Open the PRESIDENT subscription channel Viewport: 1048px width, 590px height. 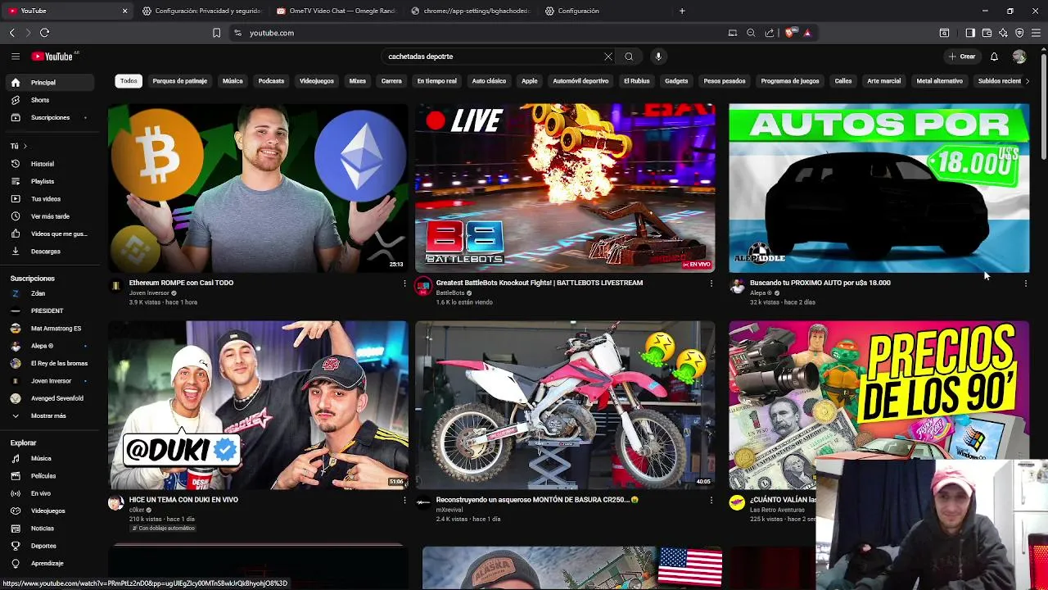[x=49, y=311]
